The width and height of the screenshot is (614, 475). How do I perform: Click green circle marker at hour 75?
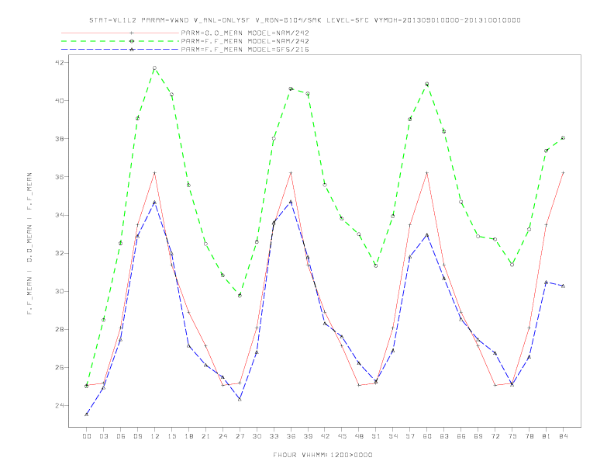tap(512, 265)
